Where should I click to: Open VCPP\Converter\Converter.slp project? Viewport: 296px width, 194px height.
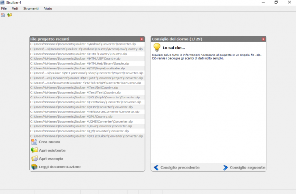pos(87,107)
